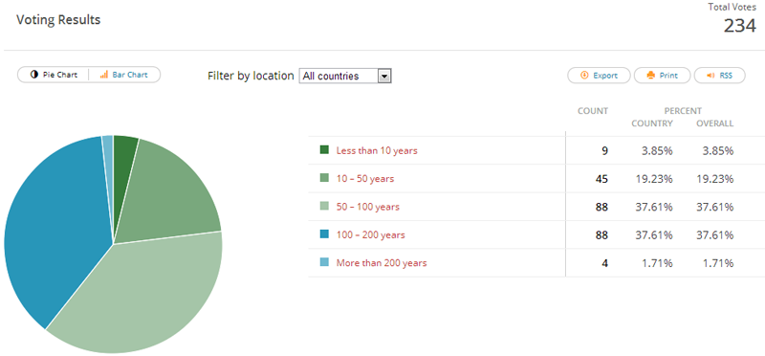Switch to the Pie Chart view

pyautogui.click(x=54, y=75)
